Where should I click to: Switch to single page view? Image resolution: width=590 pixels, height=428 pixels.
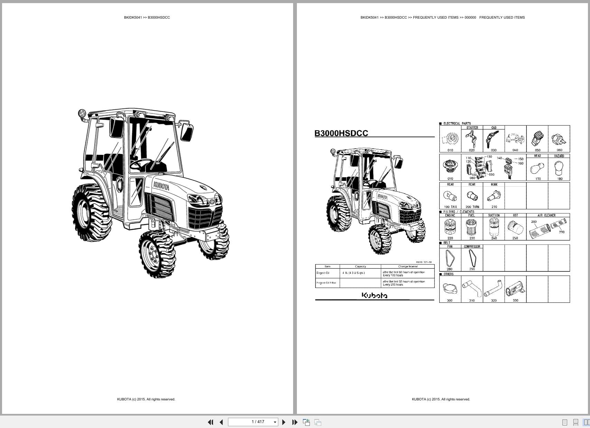565,422
